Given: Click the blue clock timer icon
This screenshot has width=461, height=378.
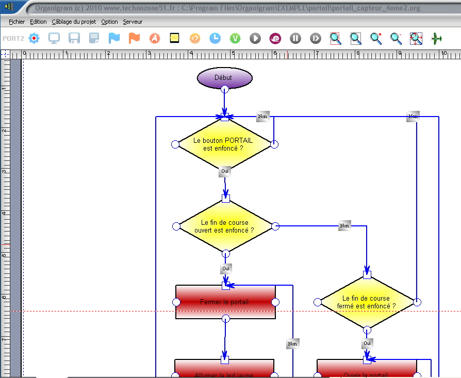Looking at the screenshot, I should [215, 38].
